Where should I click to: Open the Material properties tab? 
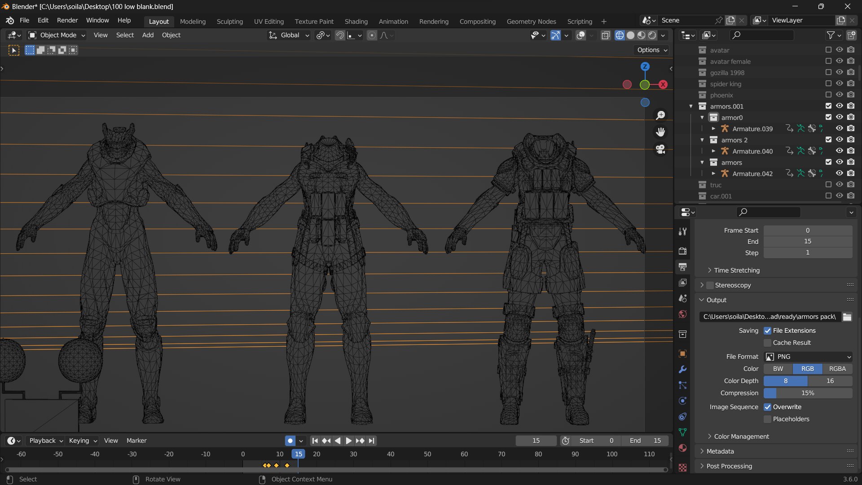tap(682, 448)
